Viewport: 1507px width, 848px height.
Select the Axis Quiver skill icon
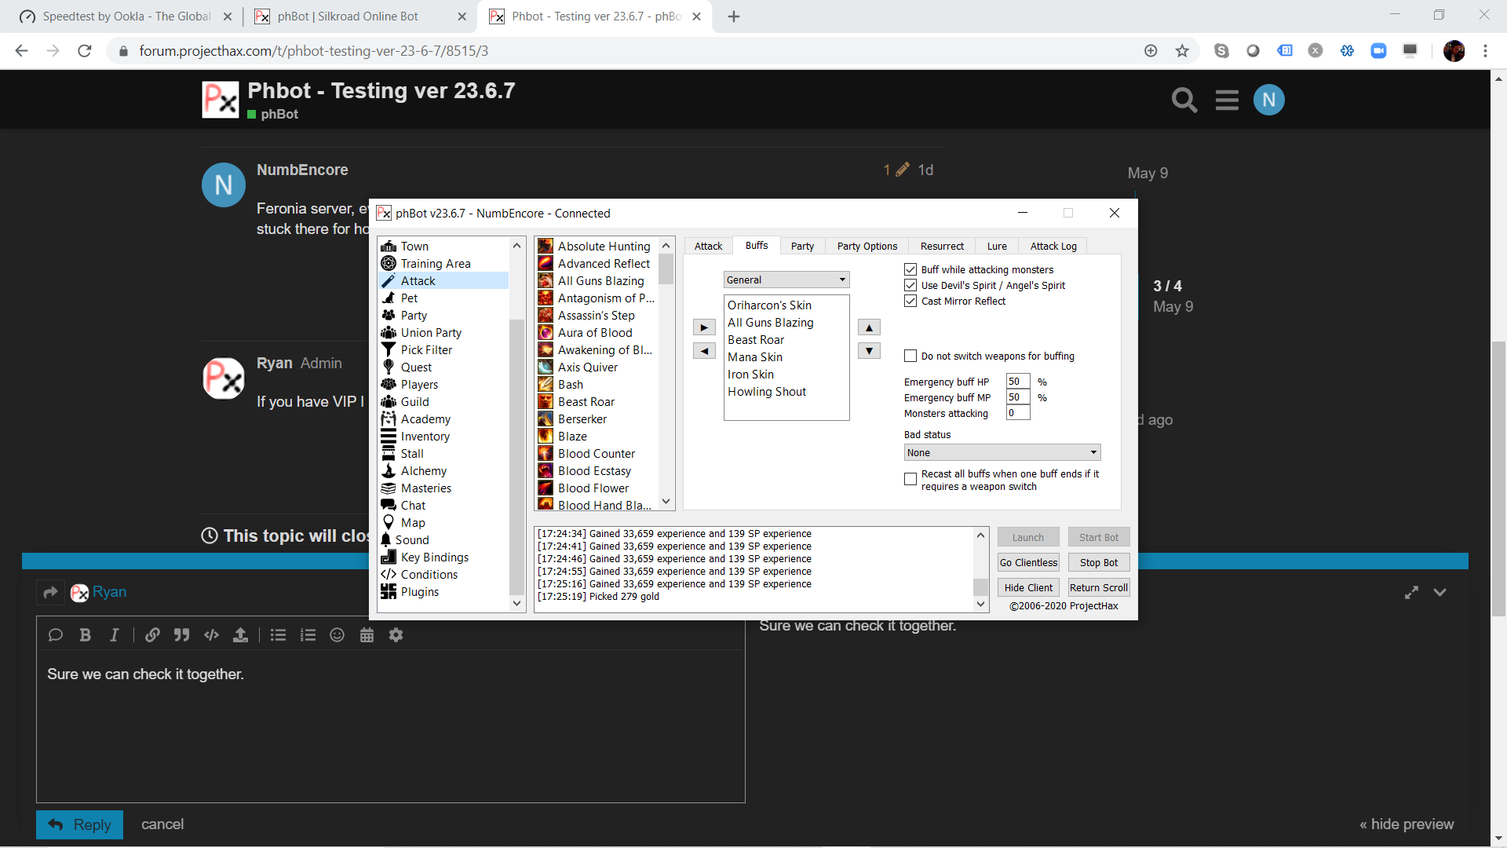546,367
